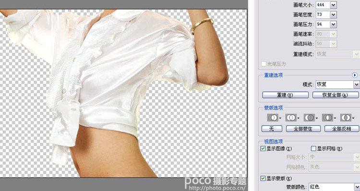
Task: Click the 恢复全部 button
Action: 336,95
